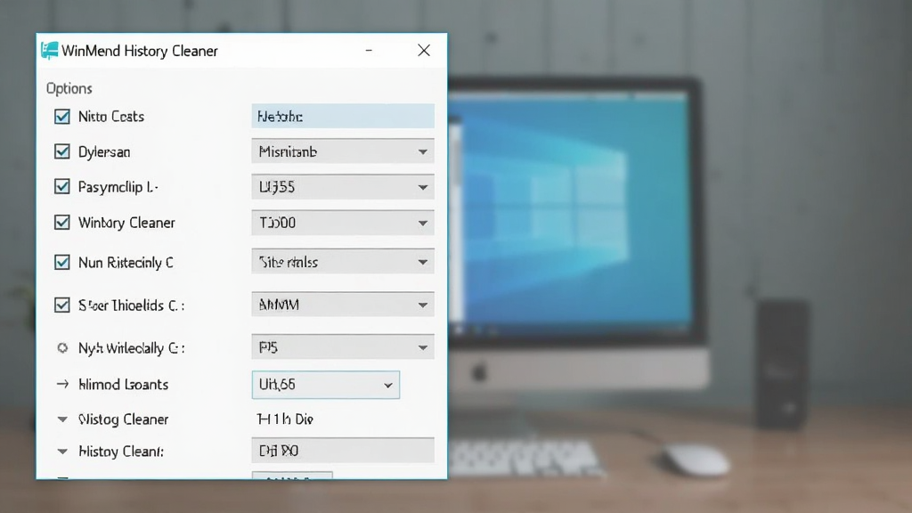Click the highlighted Netobc field
Image resolution: width=912 pixels, height=513 pixels.
coord(343,117)
